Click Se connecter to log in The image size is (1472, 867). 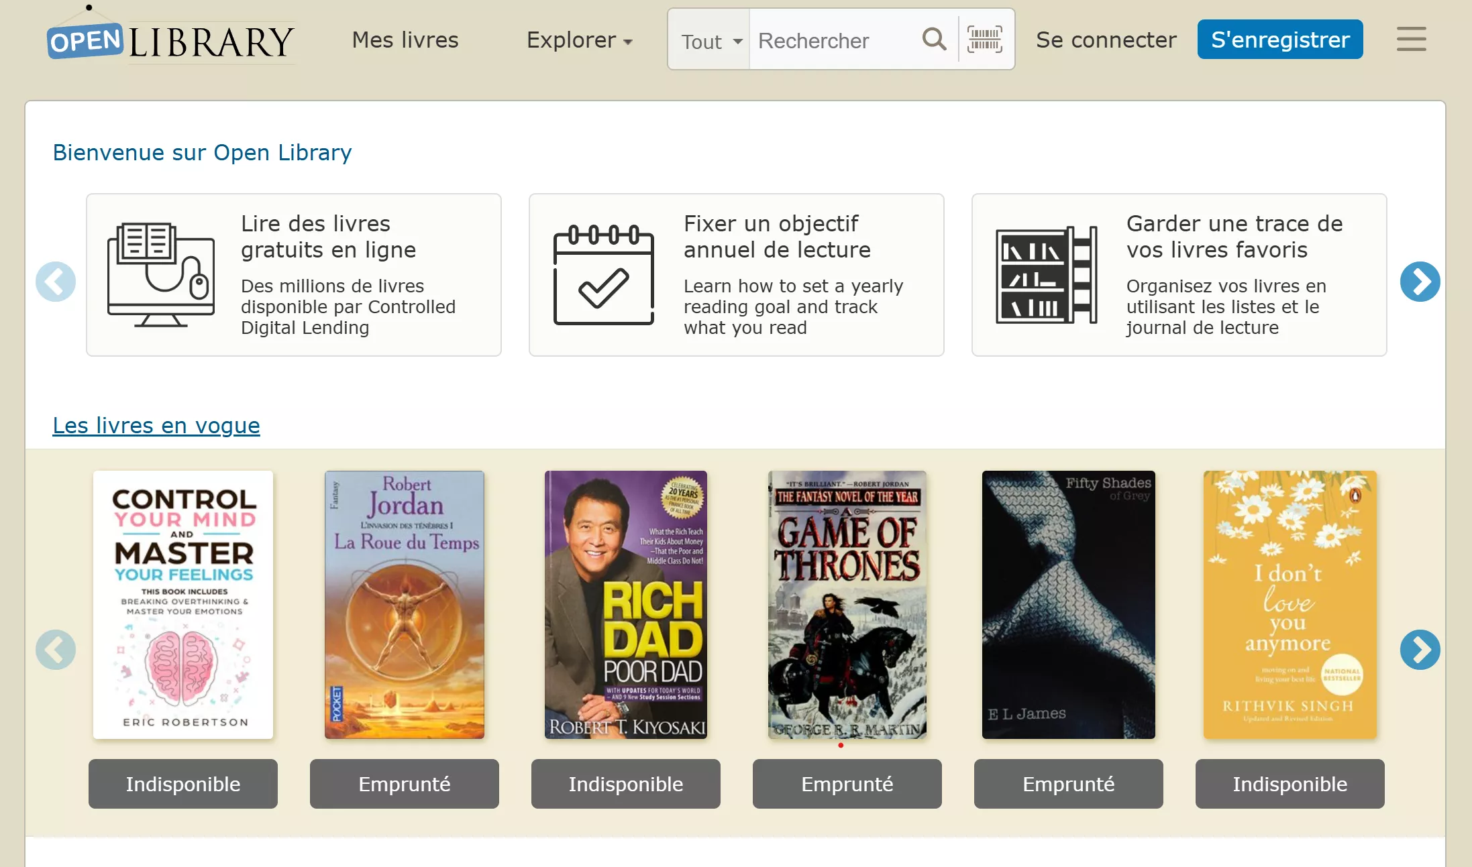1106,40
